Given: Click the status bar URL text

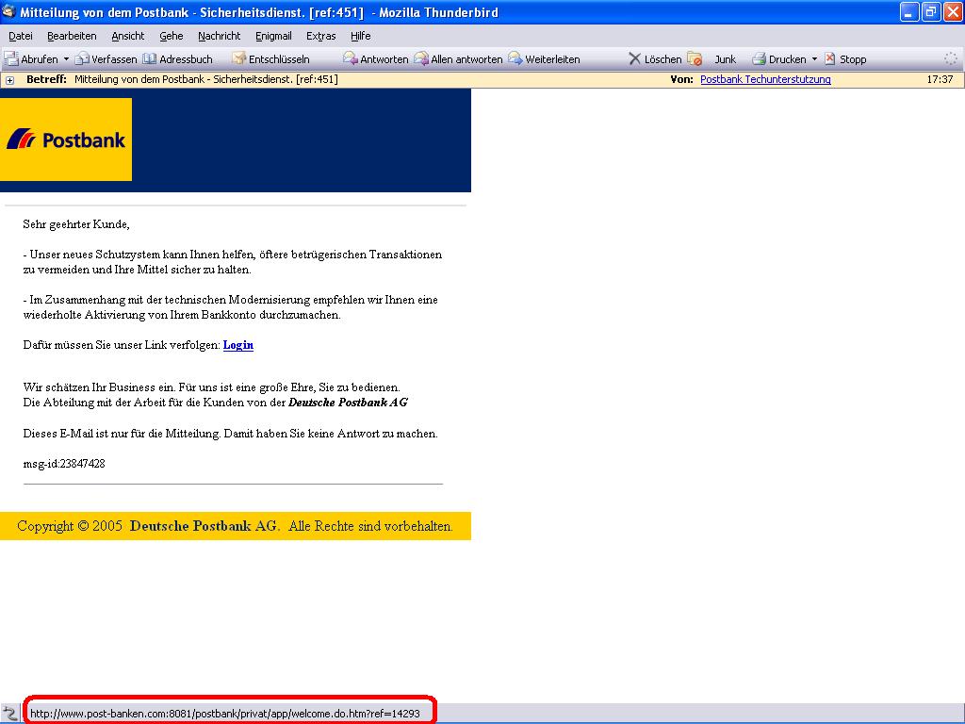Looking at the screenshot, I should point(225,714).
